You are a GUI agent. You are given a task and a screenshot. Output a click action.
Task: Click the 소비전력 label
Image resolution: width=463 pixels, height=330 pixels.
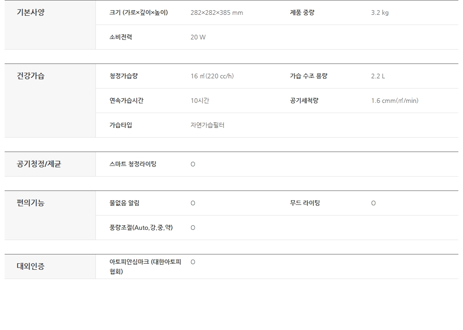[120, 37]
